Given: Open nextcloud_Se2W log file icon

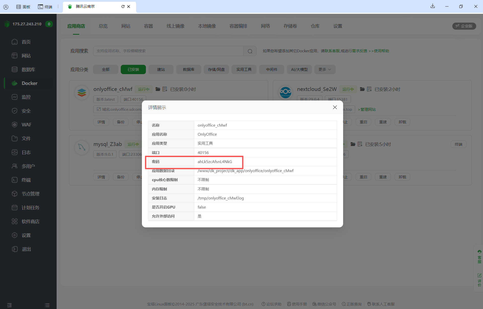Looking at the screenshot, I should [369, 89].
